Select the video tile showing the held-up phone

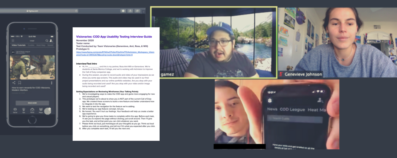tap(277, 114)
